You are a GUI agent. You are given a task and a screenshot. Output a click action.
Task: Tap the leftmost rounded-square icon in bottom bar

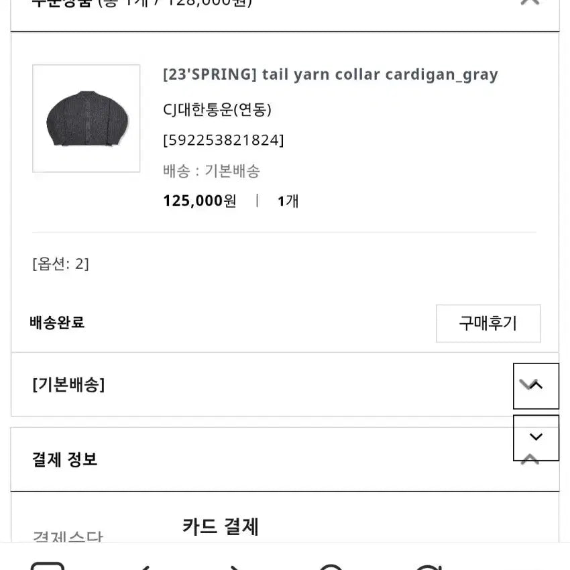[x=48, y=567]
